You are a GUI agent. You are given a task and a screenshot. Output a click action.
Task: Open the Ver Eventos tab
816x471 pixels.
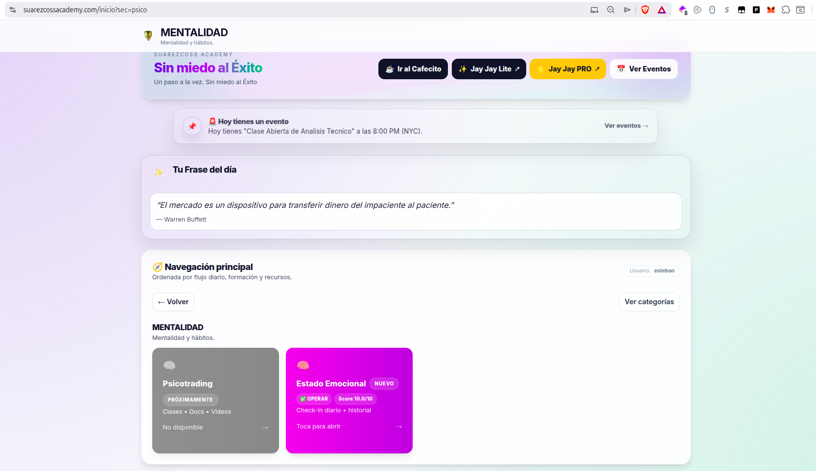pyautogui.click(x=643, y=68)
